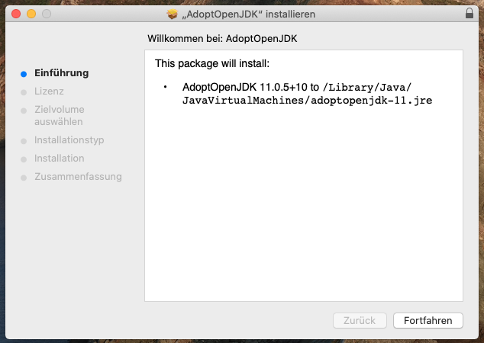This screenshot has width=484, height=343.
Task: Click the Zurück button
Action: click(360, 321)
